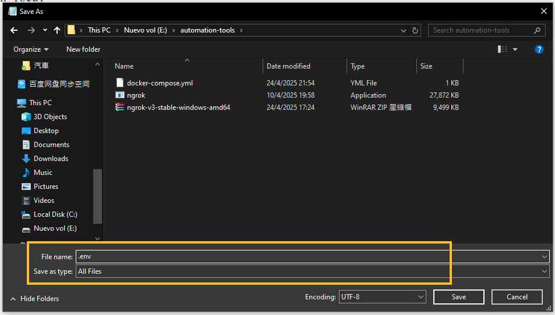Open the Downloads folder in sidebar

click(x=51, y=159)
